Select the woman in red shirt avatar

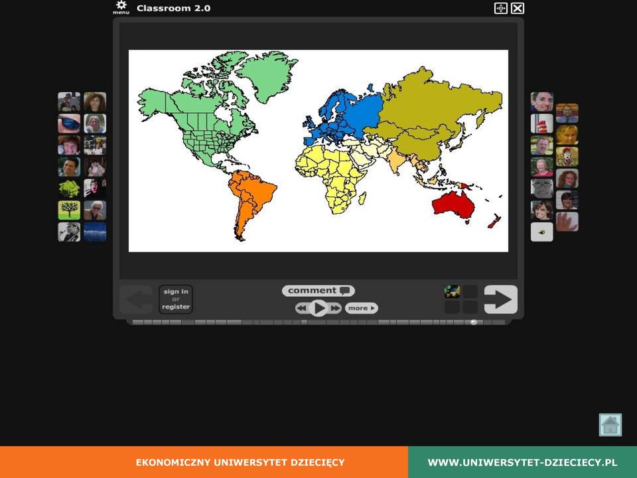(x=542, y=167)
